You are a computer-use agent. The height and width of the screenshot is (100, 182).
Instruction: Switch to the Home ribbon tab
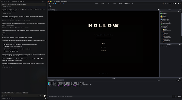[x=97, y=4]
